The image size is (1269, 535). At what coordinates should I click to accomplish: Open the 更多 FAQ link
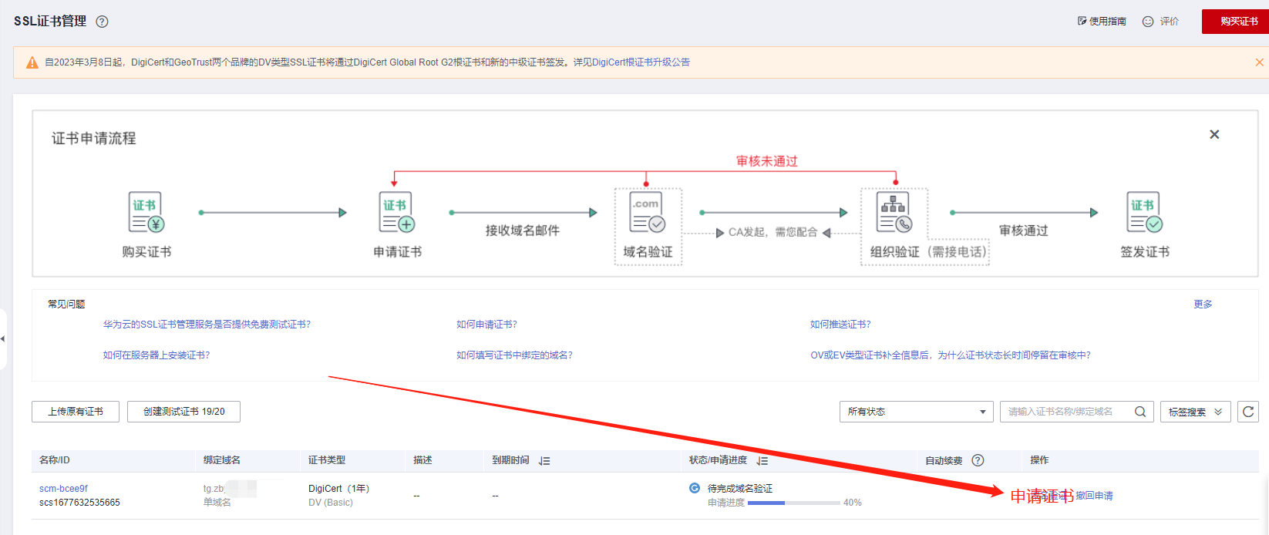click(1203, 305)
